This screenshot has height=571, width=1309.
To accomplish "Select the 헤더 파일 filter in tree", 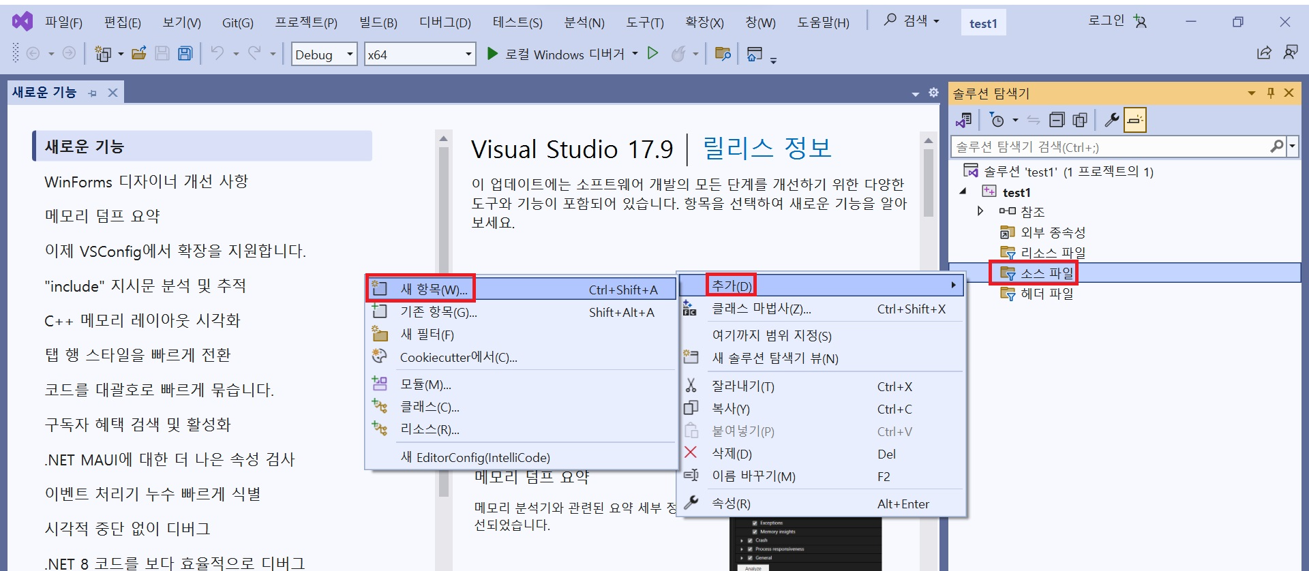I will pyautogui.click(x=1047, y=294).
